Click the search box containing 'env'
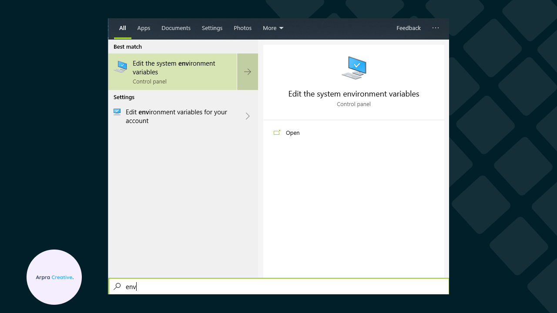This screenshot has width=557, height=313. pos(278,286)
